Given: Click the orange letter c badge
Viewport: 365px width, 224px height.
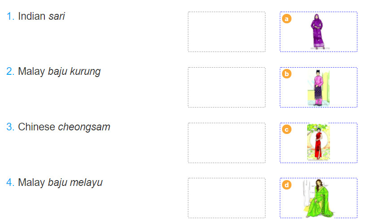Looking at the screenshot, I should (287, 129).
